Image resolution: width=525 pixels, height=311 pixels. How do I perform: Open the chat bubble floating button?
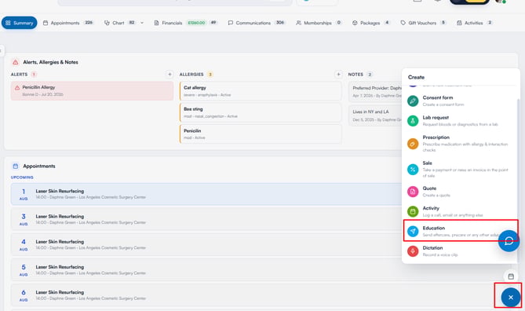[509, 240]
